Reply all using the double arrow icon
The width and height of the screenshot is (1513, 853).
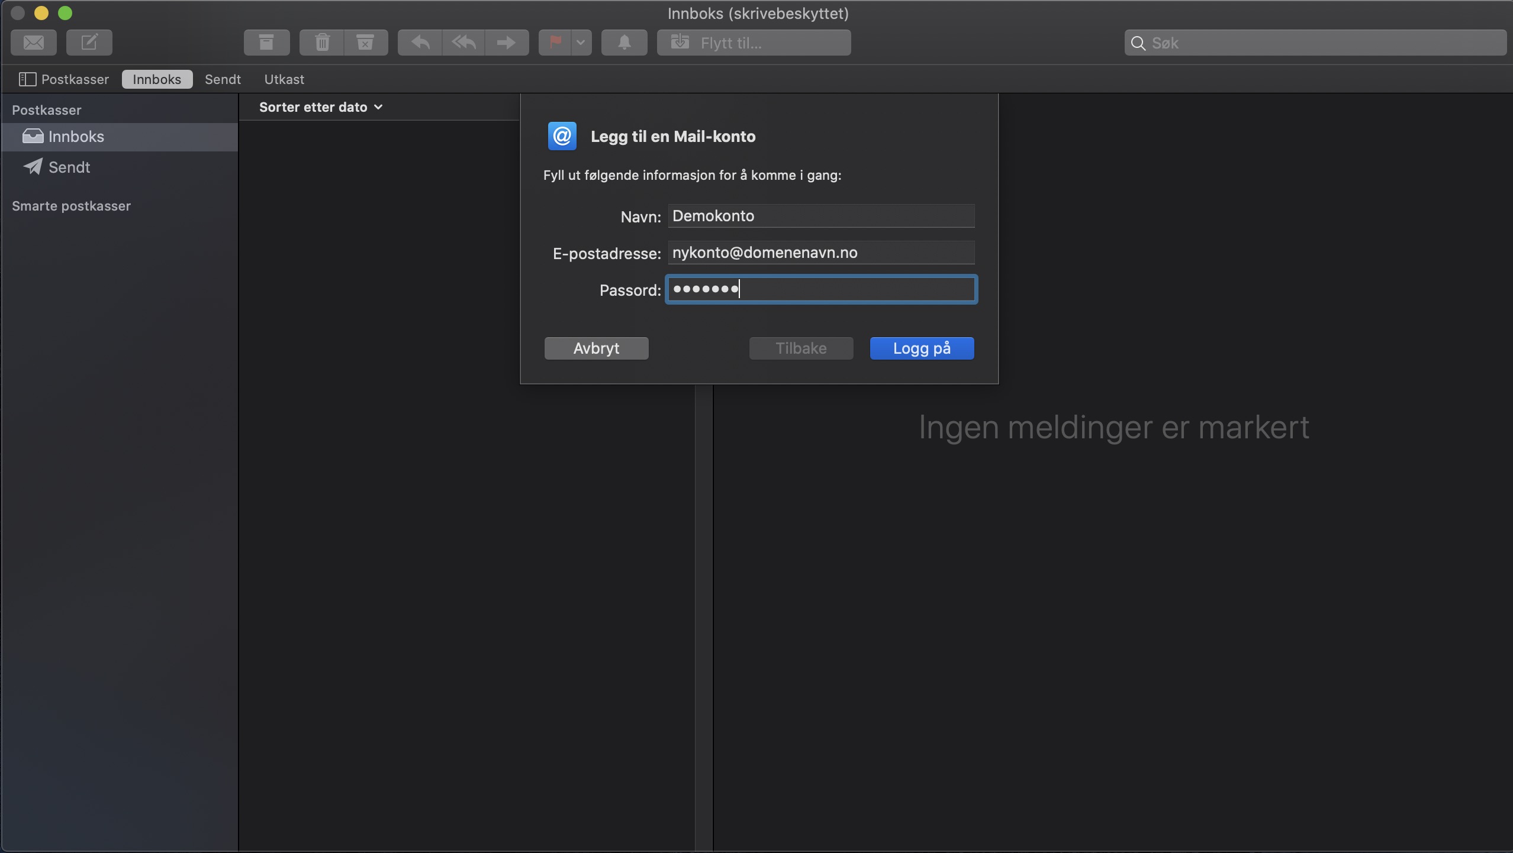pos(463,43)
